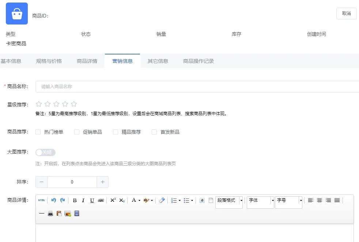Increase sort order with the plus stepper
Image resolution: width=359 pixels, height=242 pixels.
[103, 182]
